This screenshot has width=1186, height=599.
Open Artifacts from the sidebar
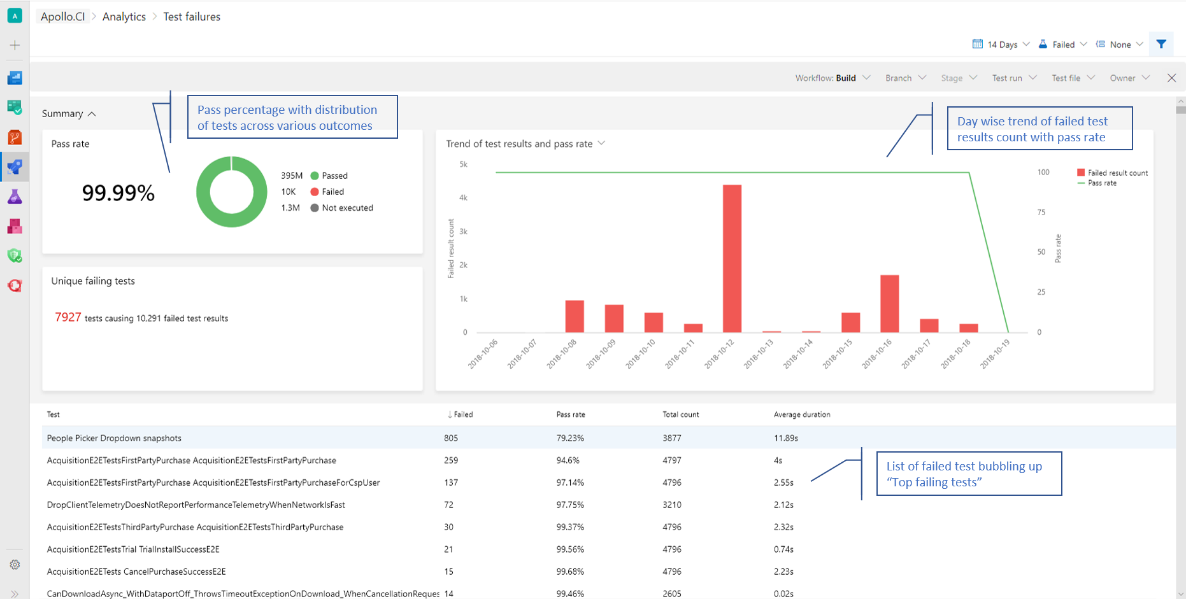pyautogui.click(x=15, y=227)
